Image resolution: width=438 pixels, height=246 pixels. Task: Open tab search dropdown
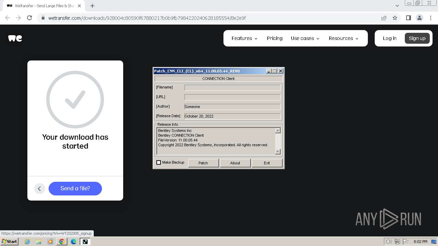coord(397,5)
